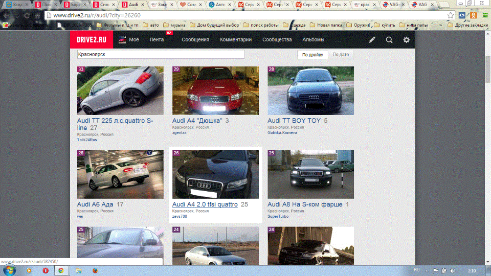Open the 'Дом будущий выбор' bookmarks folder
Viewport: 491px width, 276px height.
click(x=214, y=25)
